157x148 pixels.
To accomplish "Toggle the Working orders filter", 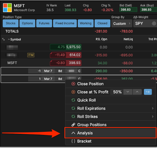I will pos(86,23).
